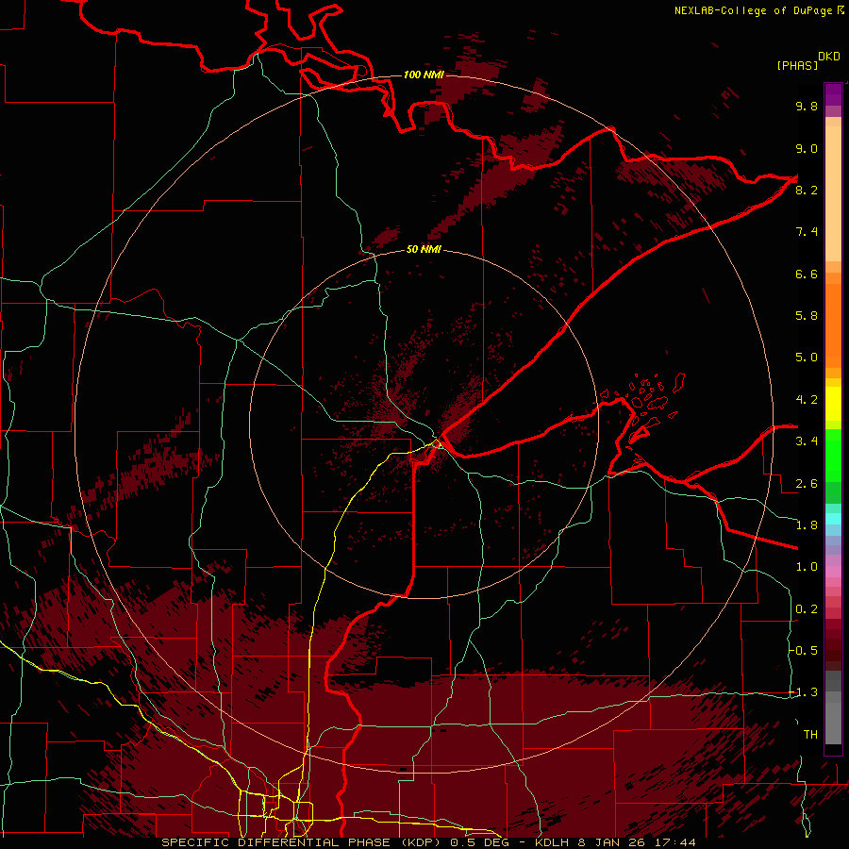Click the 2.6 scale value
The image size is (849, 849).
[807, 484]
